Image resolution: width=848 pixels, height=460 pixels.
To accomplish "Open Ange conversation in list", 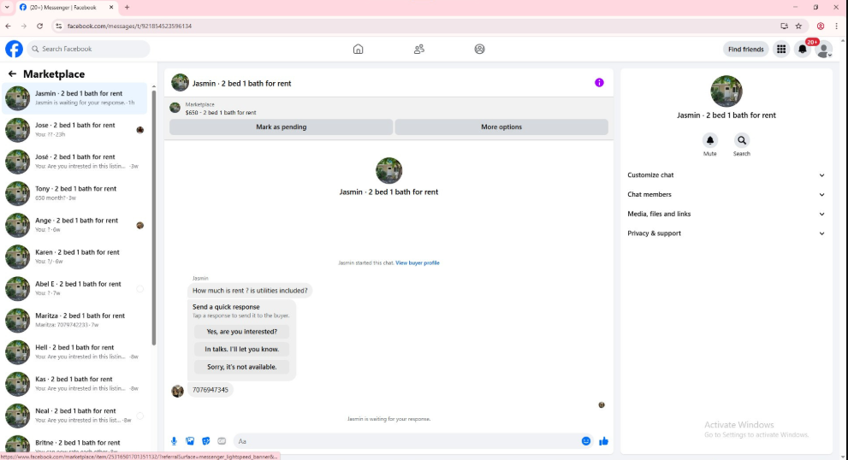I will [74, 226].
